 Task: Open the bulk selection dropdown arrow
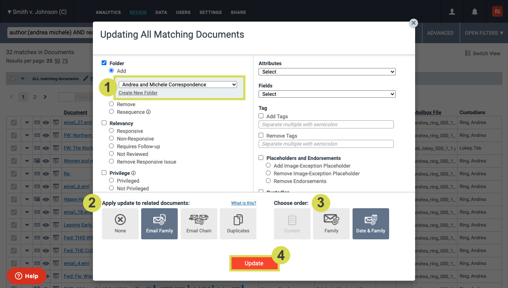pyautogui.click(x=23, y=78)
